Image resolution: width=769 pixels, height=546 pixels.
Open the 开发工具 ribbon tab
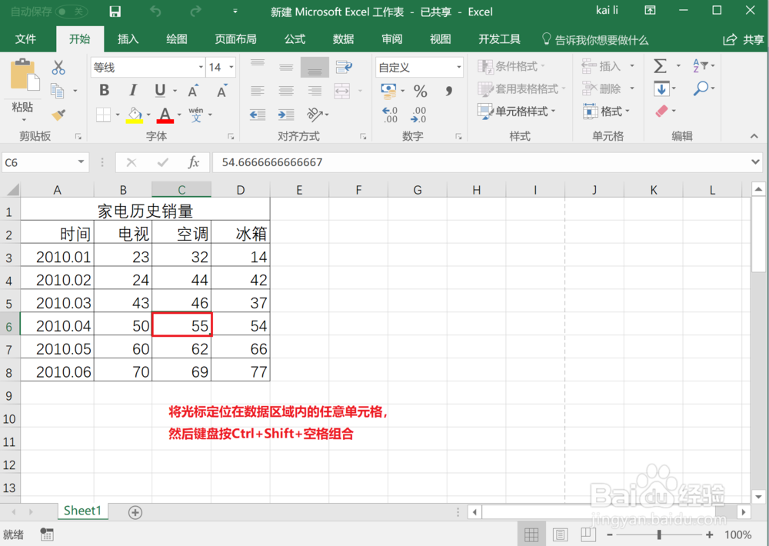498,38
